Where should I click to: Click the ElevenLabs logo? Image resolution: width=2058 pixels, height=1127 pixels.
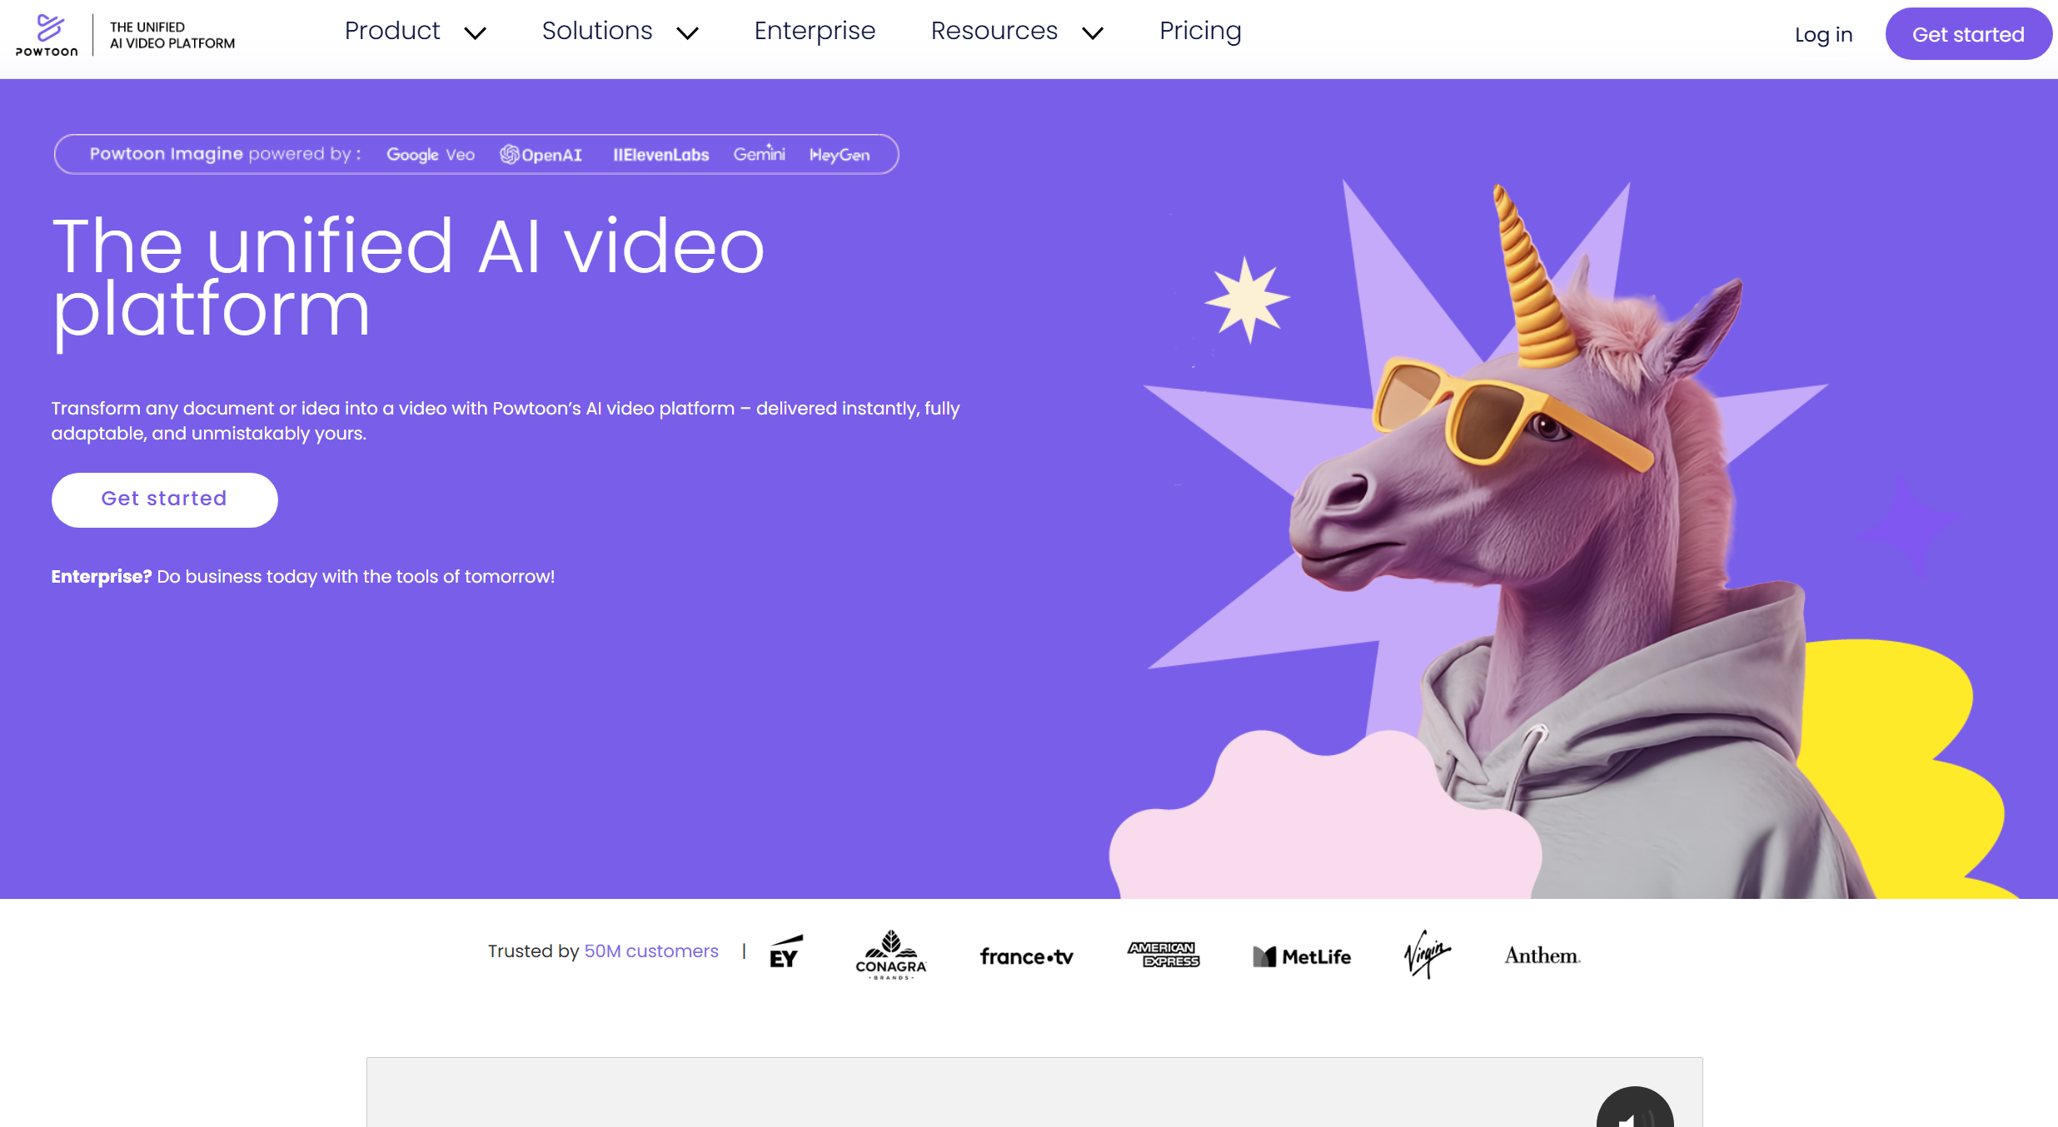661,155
